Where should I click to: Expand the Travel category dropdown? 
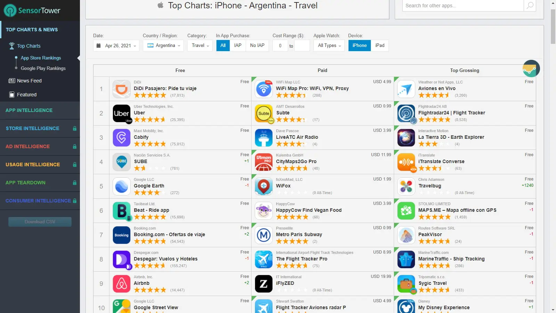coord(200,46)
